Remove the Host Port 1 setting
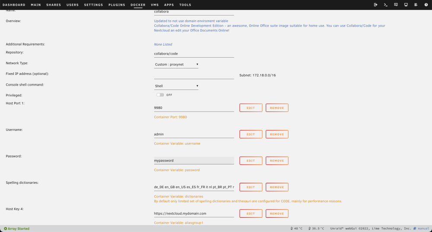Viewport: 432px width, 232px height. (x=277, y=108)
